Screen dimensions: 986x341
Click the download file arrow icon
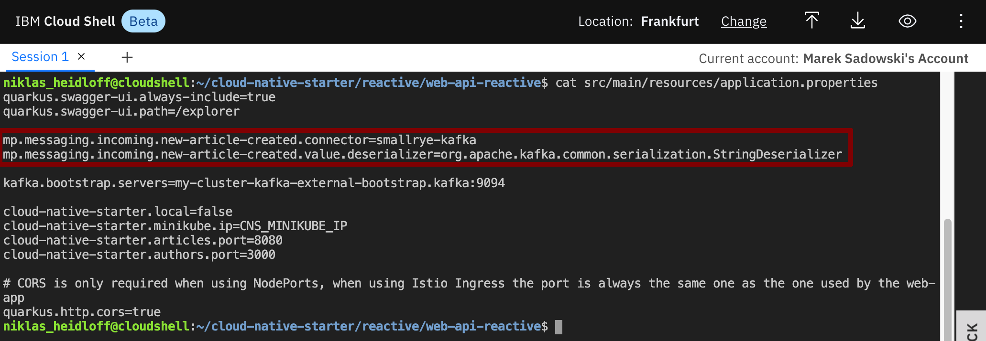pyautogui.click(x=858, y=21)
